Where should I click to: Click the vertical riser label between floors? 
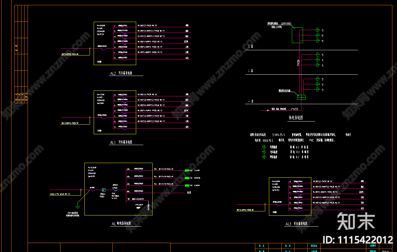coord(298,62)
